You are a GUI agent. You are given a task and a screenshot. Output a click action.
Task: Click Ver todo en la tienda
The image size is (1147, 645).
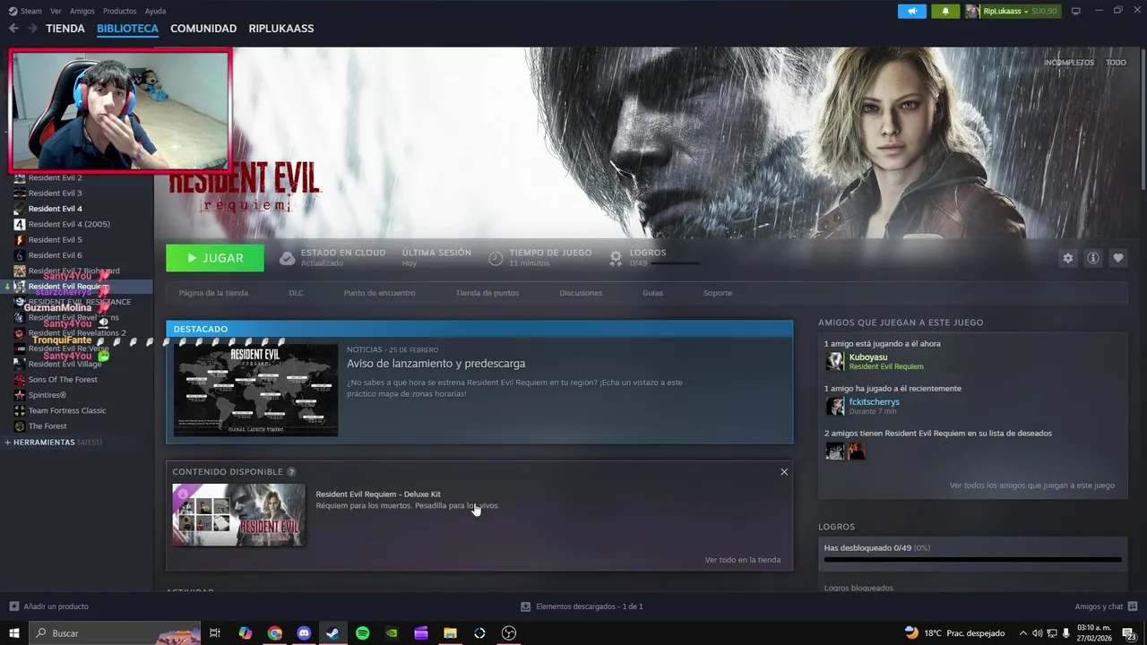743,560
